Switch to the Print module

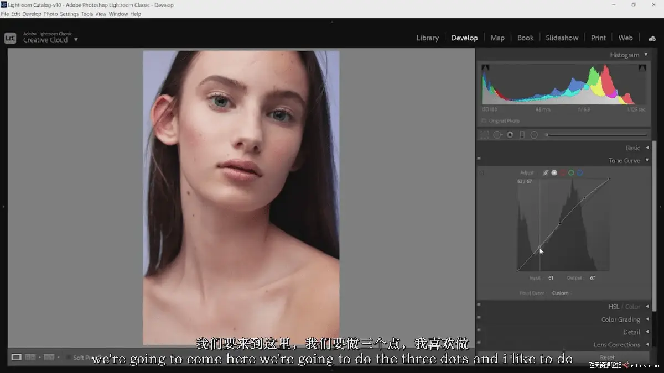[598, 38]
